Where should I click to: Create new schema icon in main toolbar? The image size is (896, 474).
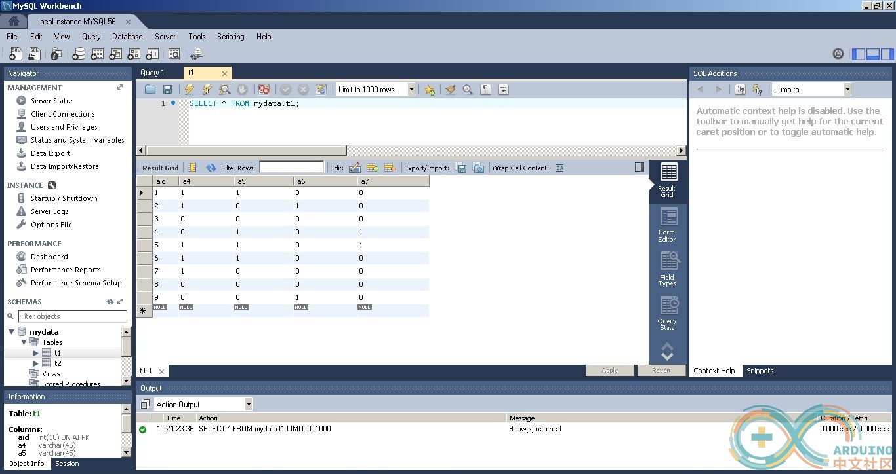(x=79, y=54)
